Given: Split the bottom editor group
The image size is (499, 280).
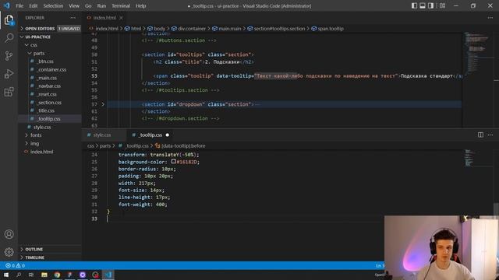Looking at the screenshot, I should pos(480,135).
